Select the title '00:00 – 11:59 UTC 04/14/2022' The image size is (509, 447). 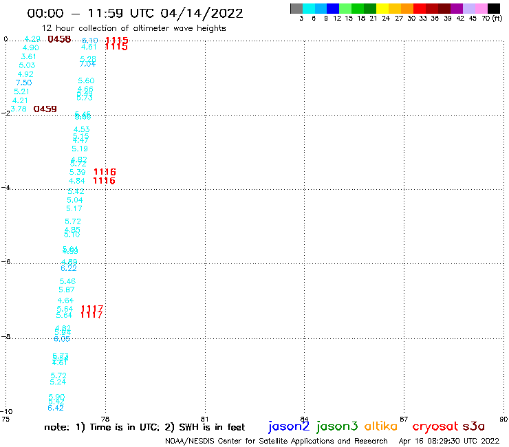[135, 14]
